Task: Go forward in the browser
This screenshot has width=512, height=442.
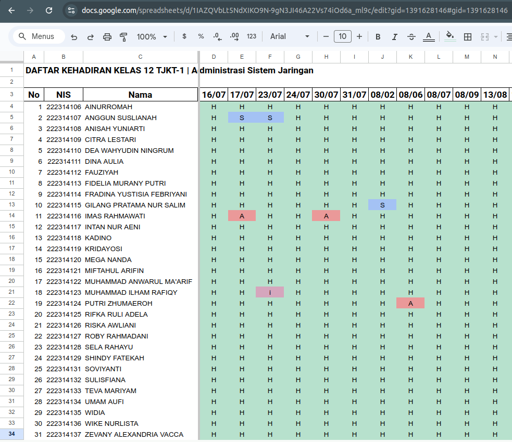Action: click(x=30, y=10)
